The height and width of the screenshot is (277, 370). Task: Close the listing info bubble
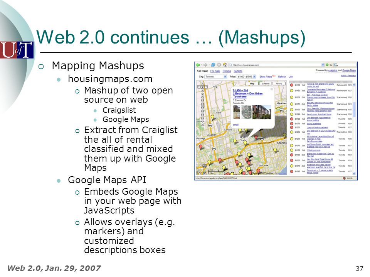[x=272, y=89]
